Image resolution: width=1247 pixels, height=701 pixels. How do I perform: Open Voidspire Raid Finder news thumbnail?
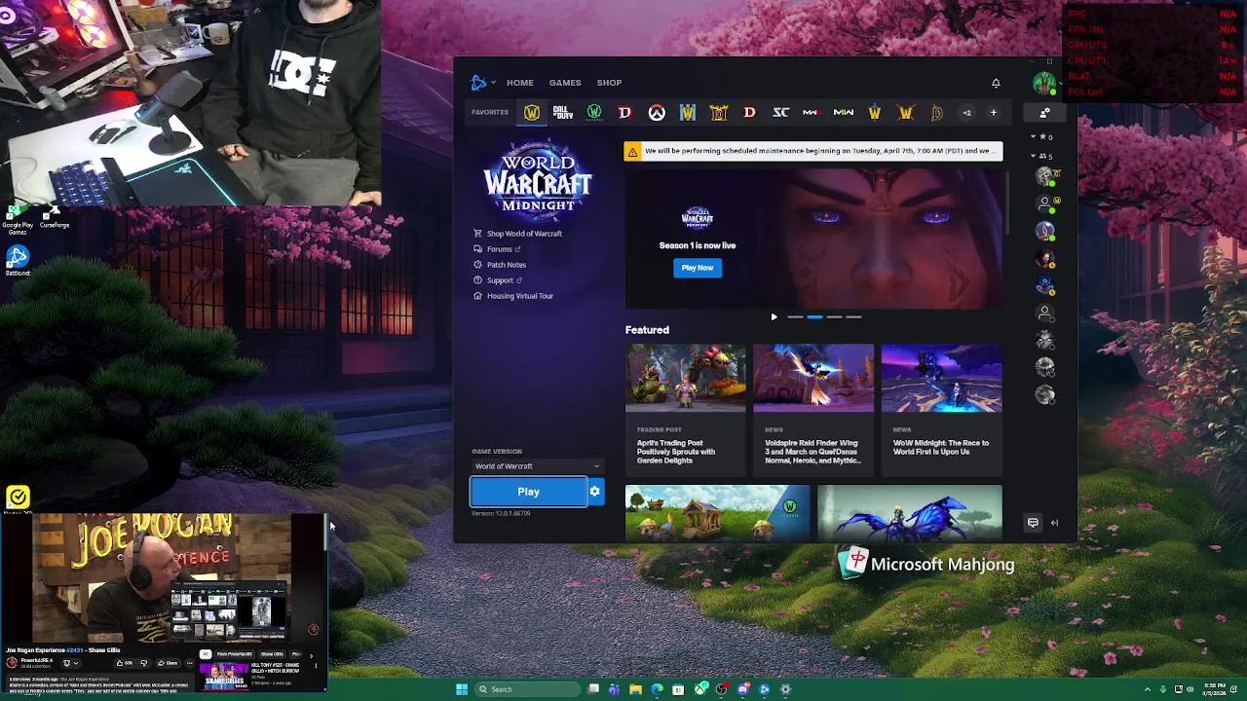[x=813, y=378]
